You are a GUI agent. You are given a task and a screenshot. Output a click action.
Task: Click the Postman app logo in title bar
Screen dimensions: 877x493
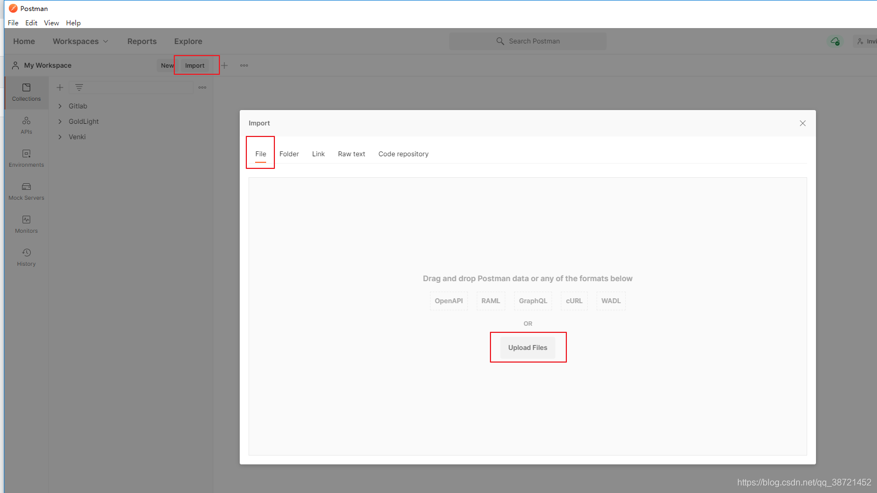(13, 8)
